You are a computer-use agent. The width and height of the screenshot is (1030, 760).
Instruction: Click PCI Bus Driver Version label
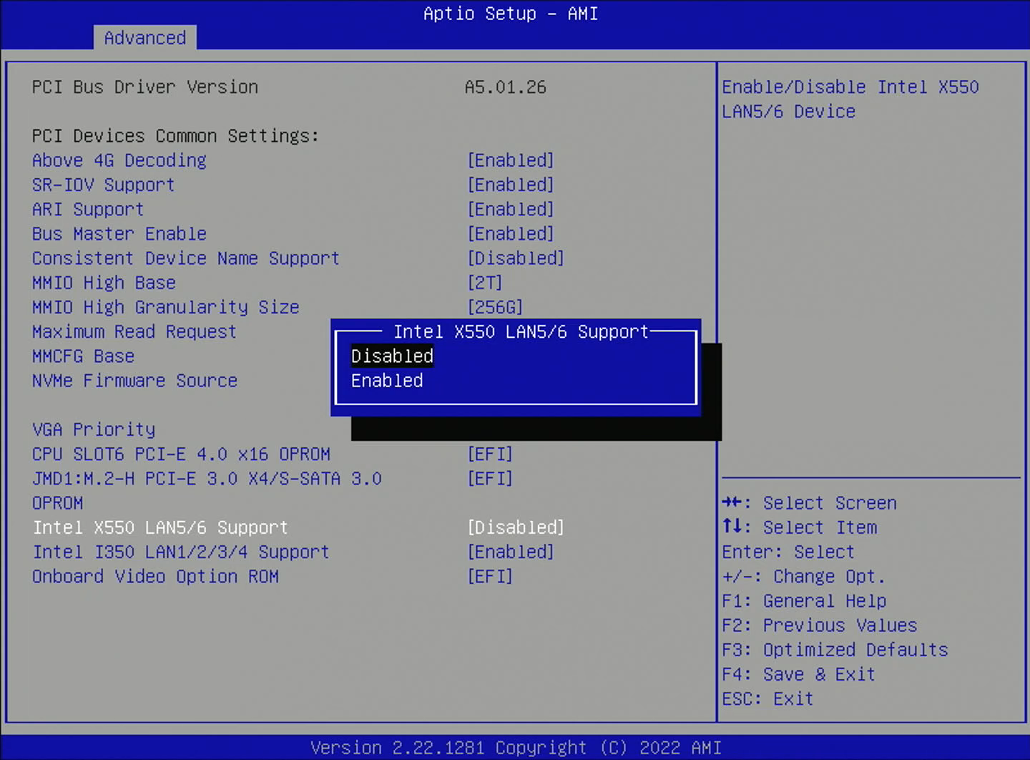145,87
